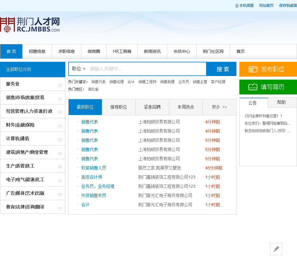Switch to the 帮助 tab
Viewport: 297px width, 270px height.
click(281, 102)
